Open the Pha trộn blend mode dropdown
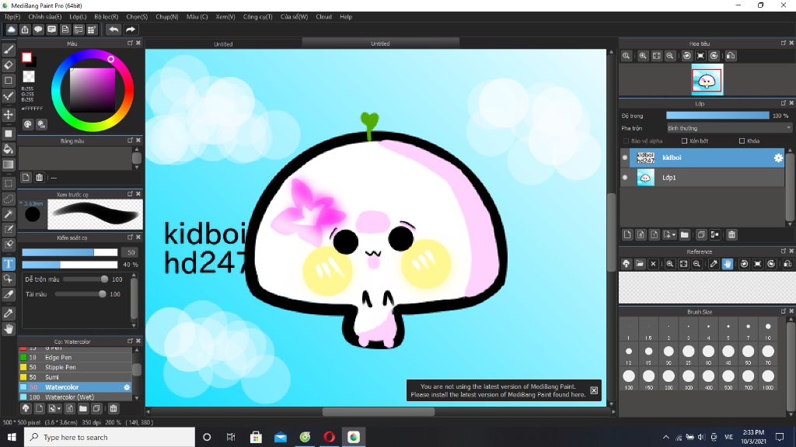The height and width of the screenshot is (447, 796). coord(729,128)
